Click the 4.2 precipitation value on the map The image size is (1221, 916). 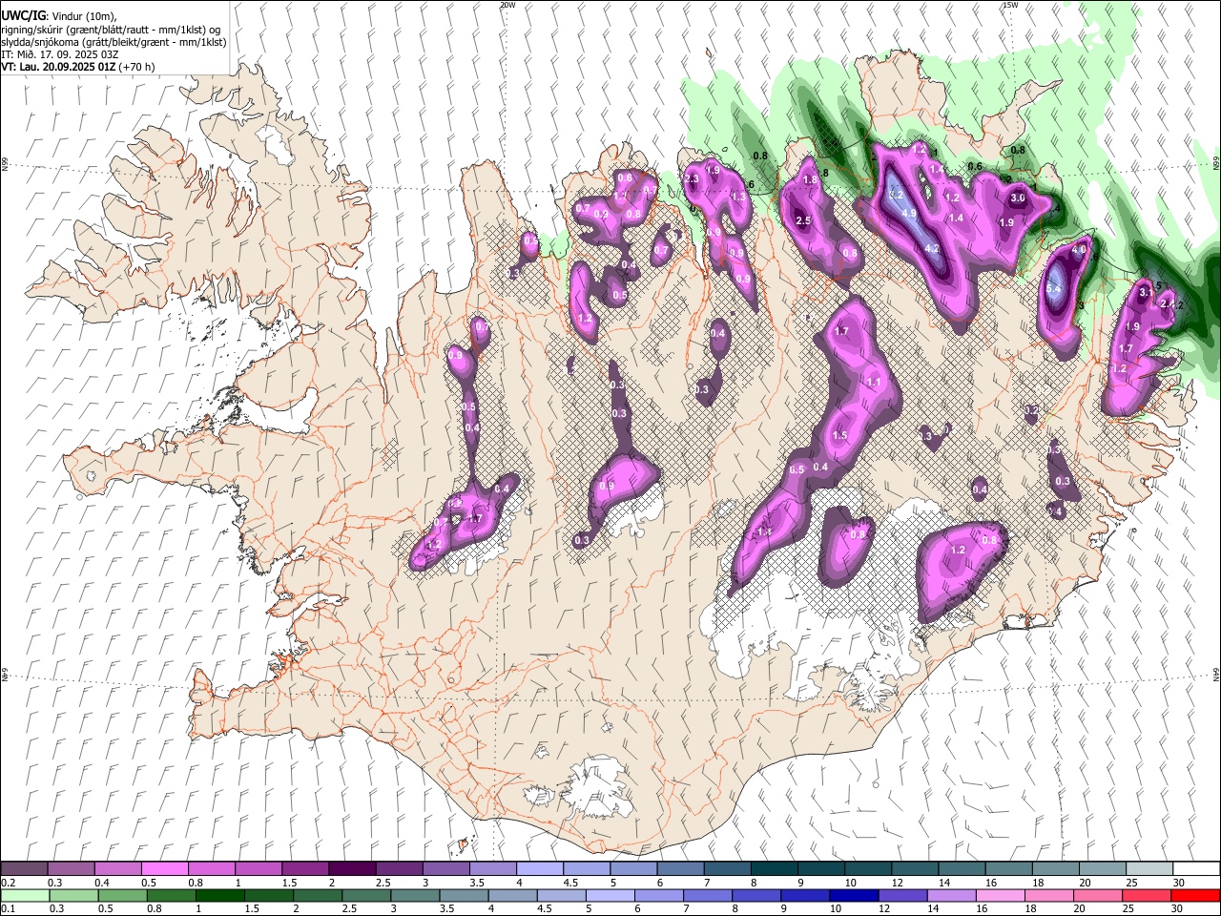(933, 249)
